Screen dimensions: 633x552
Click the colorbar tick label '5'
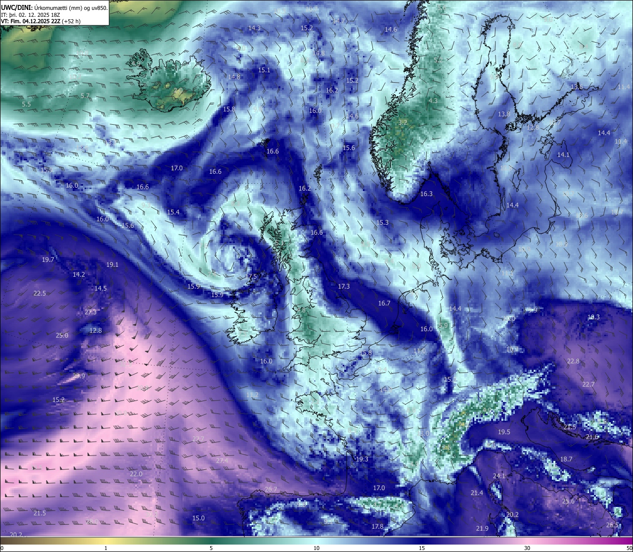211,548
